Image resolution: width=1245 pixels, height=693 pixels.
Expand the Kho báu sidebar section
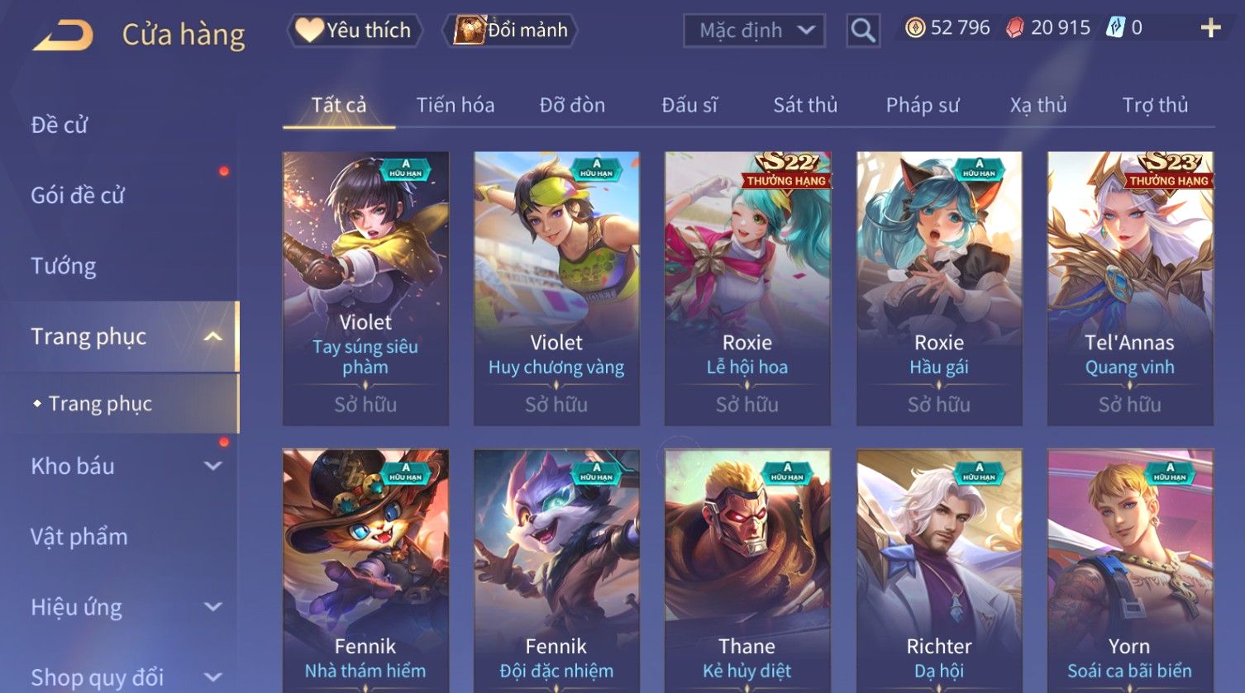click(212, 466)
